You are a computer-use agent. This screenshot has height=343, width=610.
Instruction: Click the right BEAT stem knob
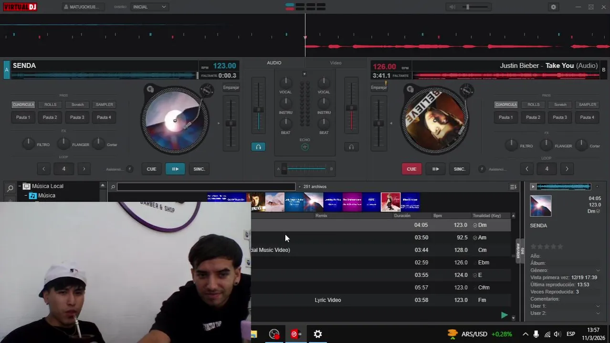(324, 123)
